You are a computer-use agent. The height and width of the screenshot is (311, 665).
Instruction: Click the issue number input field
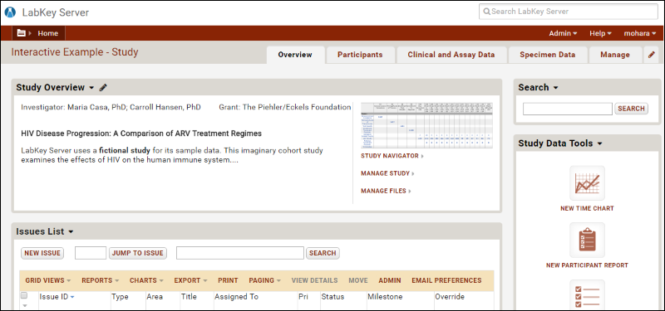pyautogui.click(x=91, y=253)
